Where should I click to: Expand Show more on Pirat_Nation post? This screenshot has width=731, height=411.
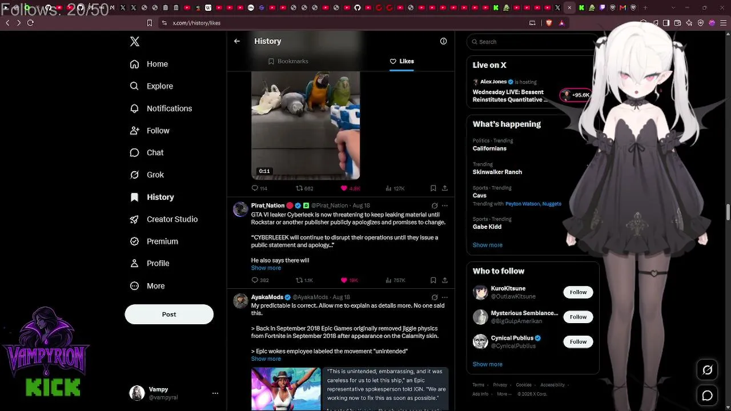(x=266, y=268)
